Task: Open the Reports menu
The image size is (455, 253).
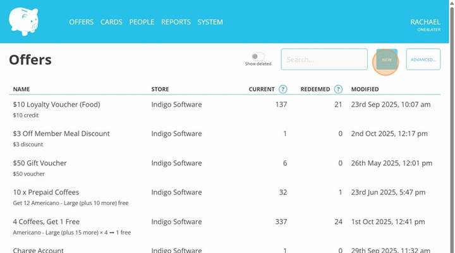Action: pyautogui.click(x=176, y=22)
